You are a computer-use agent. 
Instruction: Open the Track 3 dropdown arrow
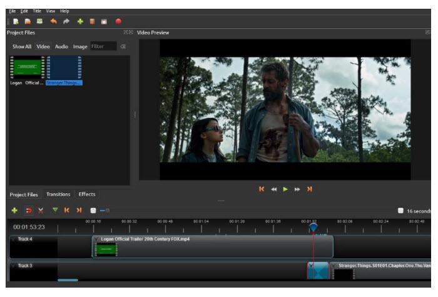click(x=13, y=266)
